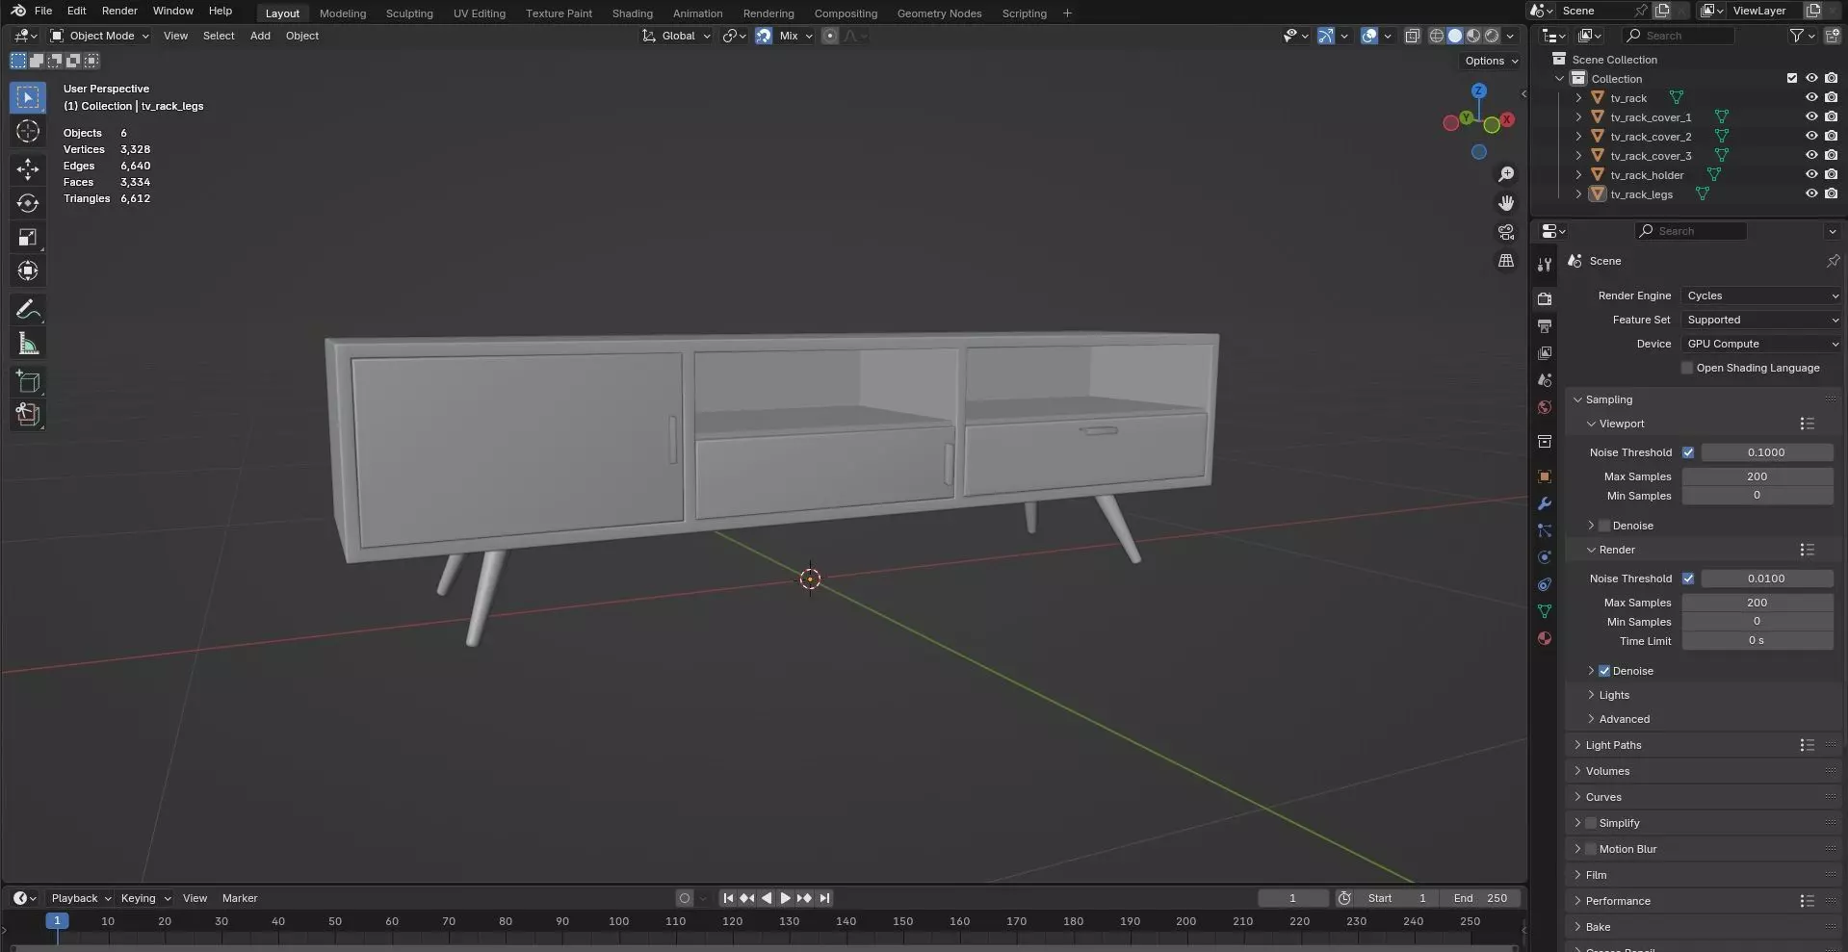Open the Physics properties tab
Image resolution: width=1848 pixels, height=952 pixels.
(1545, 557)
